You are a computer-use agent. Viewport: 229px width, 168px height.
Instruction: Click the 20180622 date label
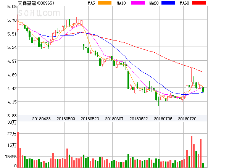point(139,119)
